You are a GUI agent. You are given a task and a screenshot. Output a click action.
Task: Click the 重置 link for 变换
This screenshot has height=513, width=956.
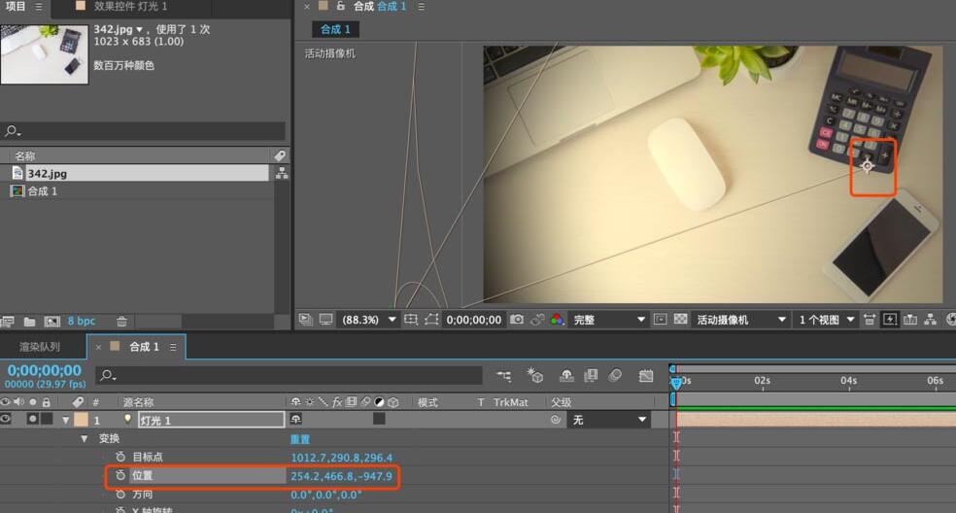[x=300, y=438]
